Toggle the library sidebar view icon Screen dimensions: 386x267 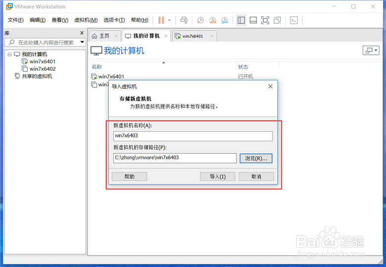(x=241, y=20)
